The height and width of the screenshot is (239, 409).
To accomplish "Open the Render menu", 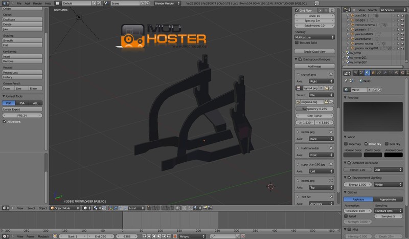I will pos(37,4).
